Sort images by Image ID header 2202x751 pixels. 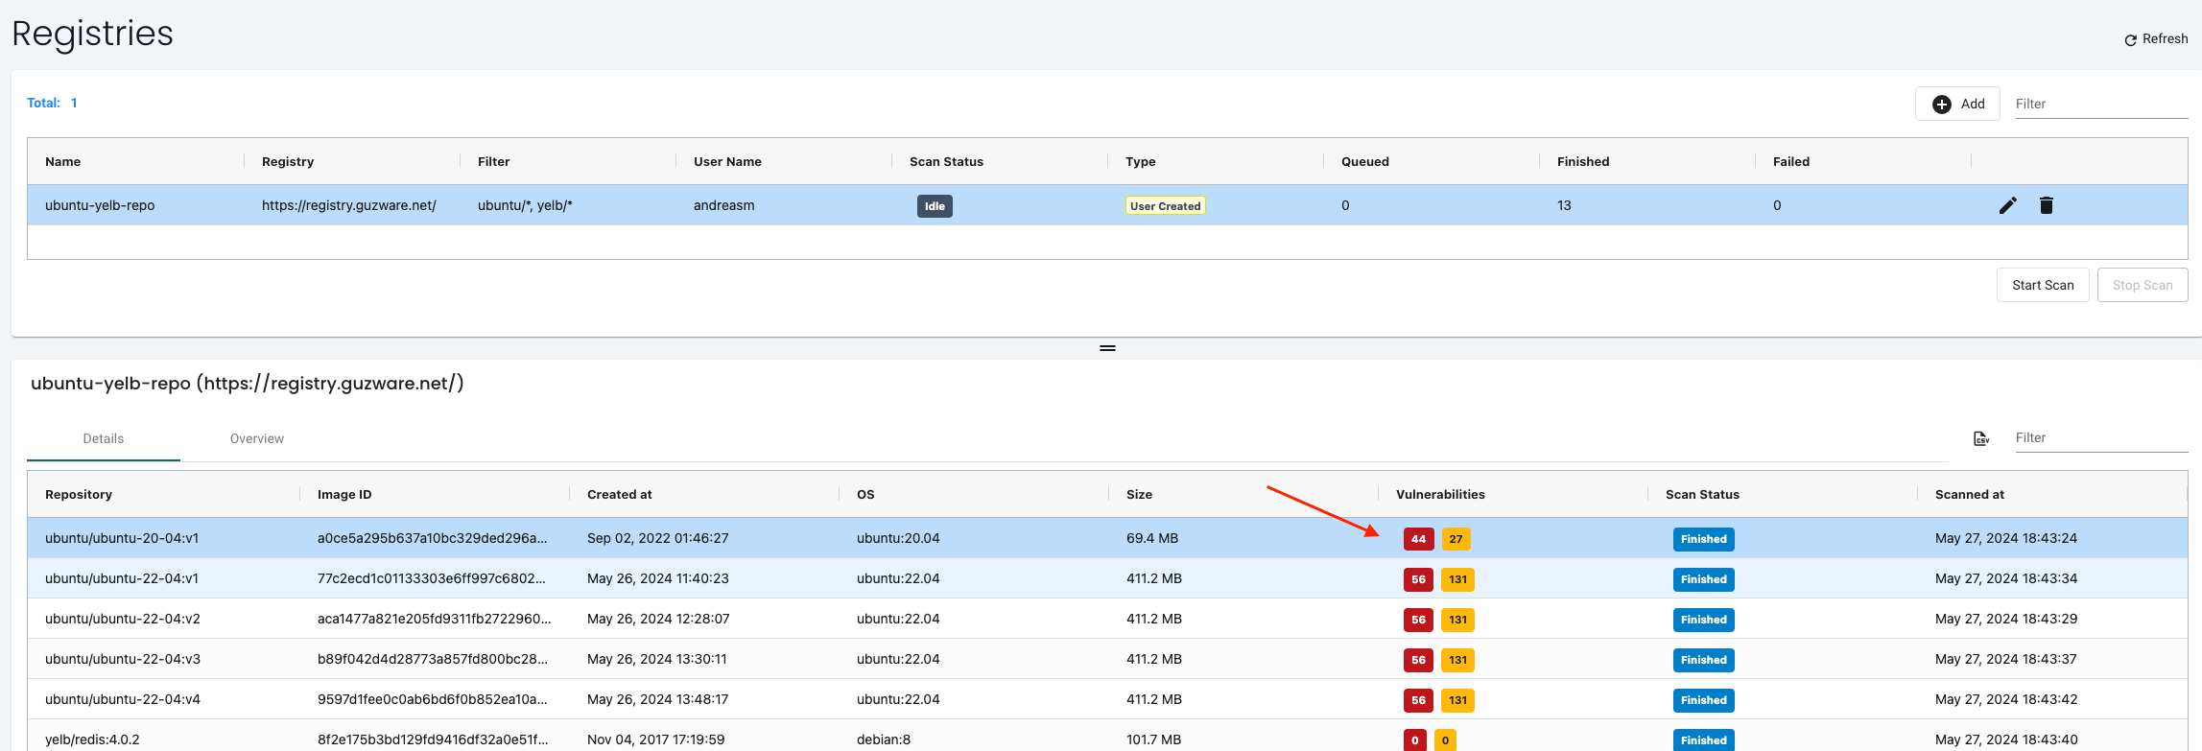tap(344, 494)
